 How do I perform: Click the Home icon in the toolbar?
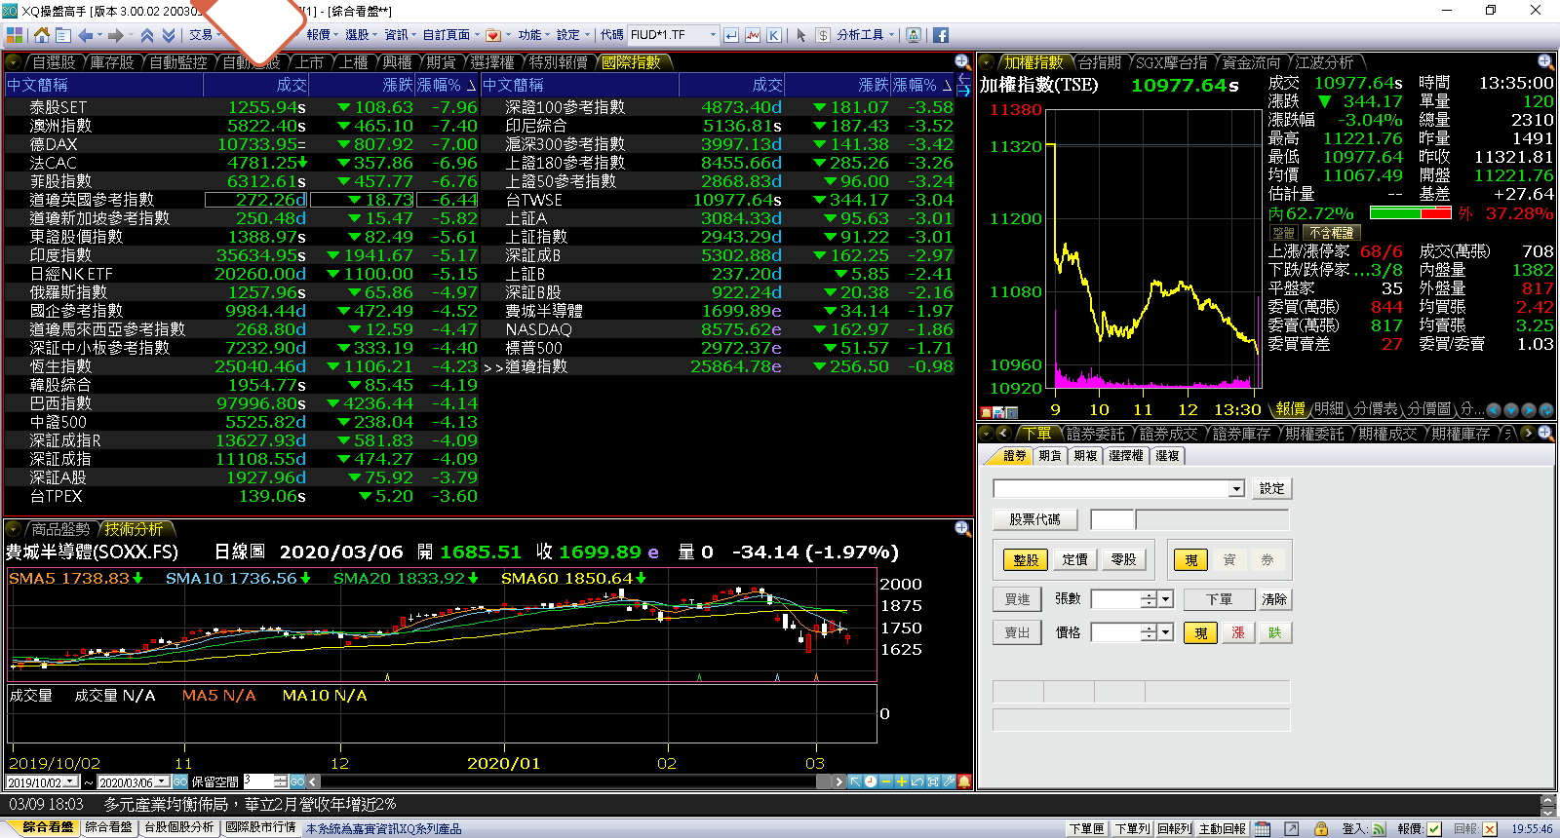(41, 35)
